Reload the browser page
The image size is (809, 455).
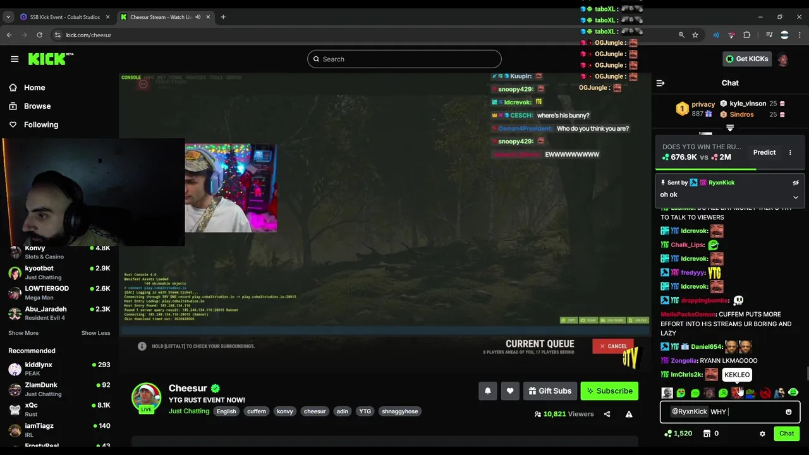click(x=39, y=35)
